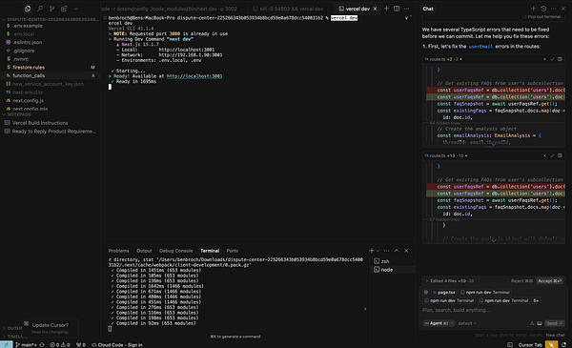
Task: Toggle panel layout icon in status bar
Action: pos(510,345)
